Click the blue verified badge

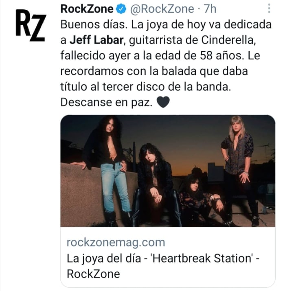pyautogui.click(x=121, y=9)
